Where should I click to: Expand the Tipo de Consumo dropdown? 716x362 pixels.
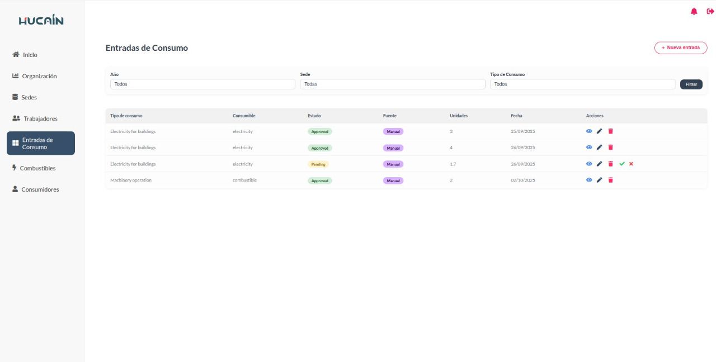[582, 84]
